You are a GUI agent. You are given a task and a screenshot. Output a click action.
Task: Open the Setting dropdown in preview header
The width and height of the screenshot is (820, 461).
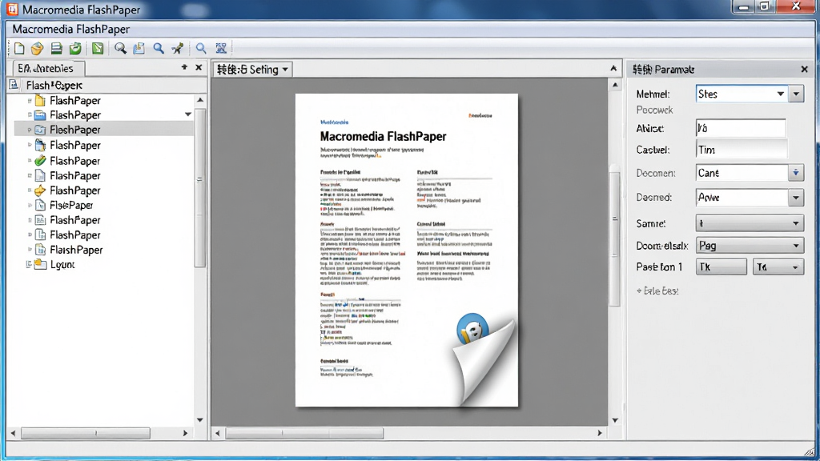tap(252, 69)
